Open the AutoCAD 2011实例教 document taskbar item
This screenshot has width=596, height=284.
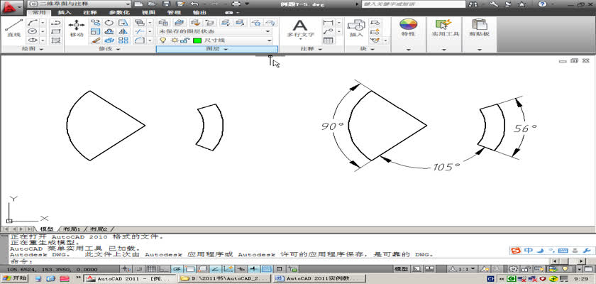319,278
